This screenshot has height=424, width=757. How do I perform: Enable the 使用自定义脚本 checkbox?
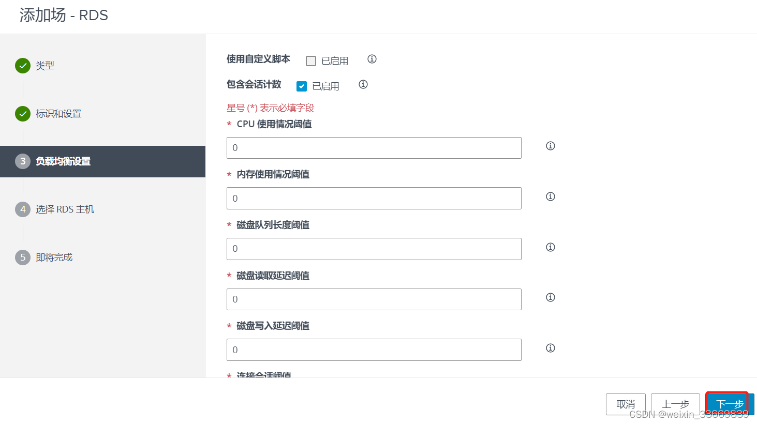coord(311,61)
